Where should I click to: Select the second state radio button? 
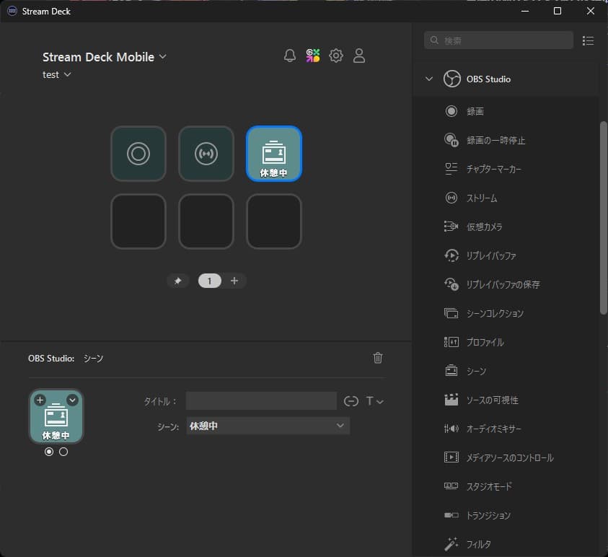tap(63, 452)
